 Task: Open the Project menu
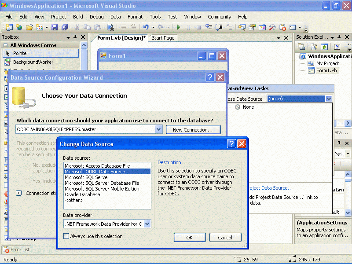pos(59,17)
